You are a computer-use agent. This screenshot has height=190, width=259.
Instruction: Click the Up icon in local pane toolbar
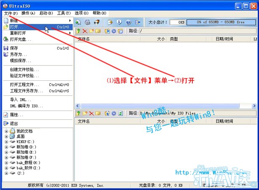pos(78,113)
